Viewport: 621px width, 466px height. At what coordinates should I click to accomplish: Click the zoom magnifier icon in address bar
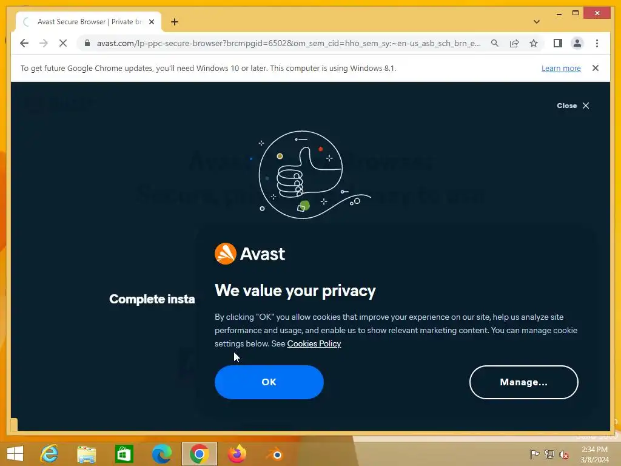[495, 43]
